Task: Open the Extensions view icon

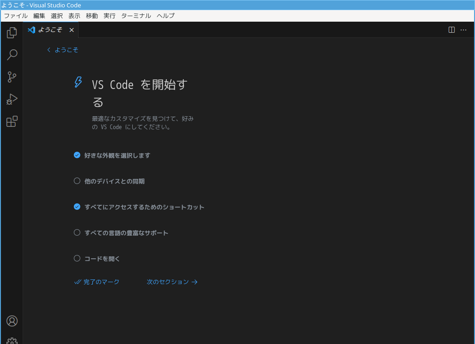Action: point(12,121)
